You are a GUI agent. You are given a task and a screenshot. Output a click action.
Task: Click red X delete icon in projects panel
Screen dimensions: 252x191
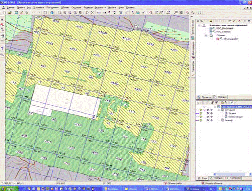[239, 21]
